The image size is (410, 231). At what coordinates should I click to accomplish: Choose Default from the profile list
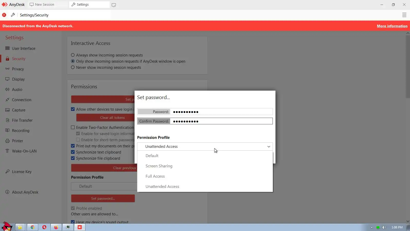[205, 156]
